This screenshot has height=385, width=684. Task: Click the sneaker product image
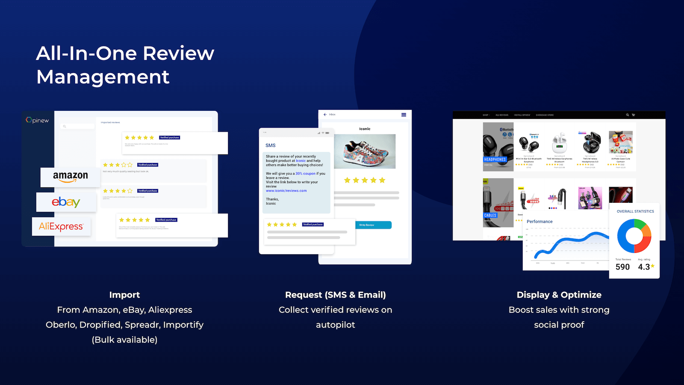pyautogui.click(x=365, y=151)
